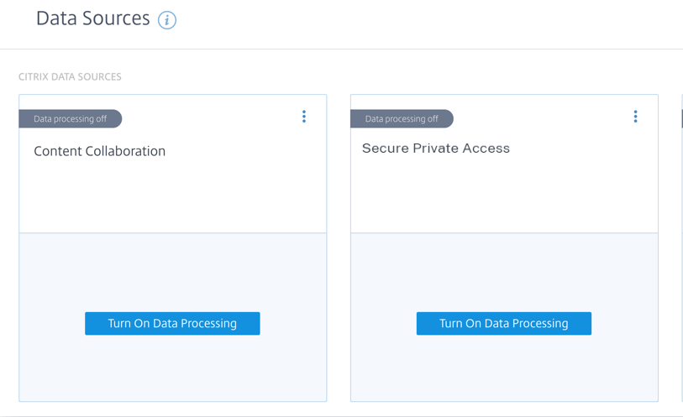Click the info icon beside Data Sources
The width and height of the screenshot is (683, 417).
pos(167,20)
